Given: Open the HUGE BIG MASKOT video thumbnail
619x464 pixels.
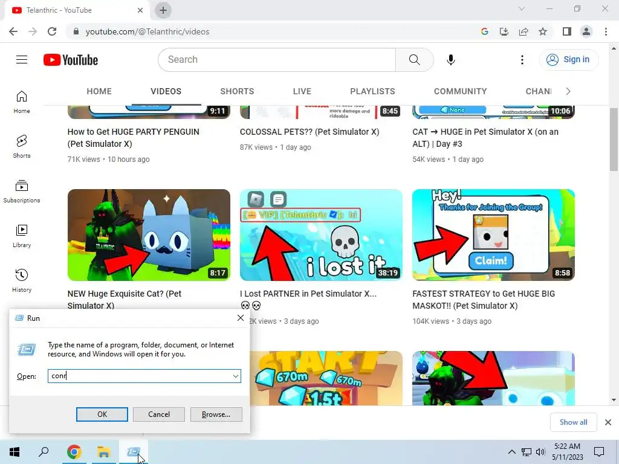Looking at the screenshot, I should click(x=493, y=235).
